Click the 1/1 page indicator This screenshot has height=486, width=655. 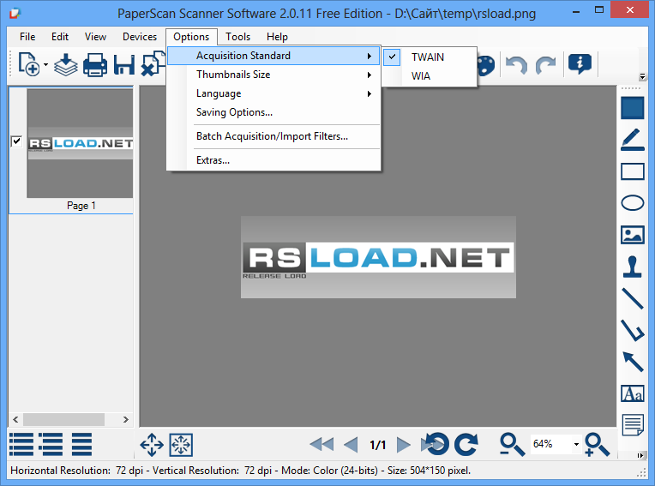pos(377,445)
